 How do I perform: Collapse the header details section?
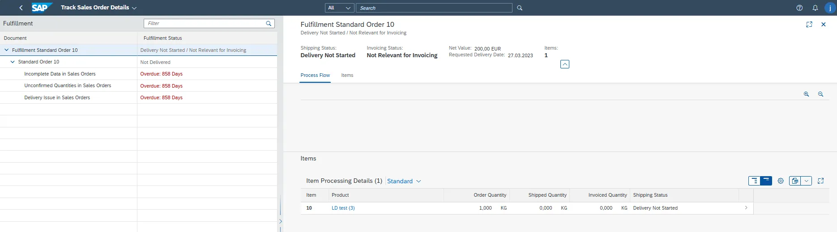(565, 64)
